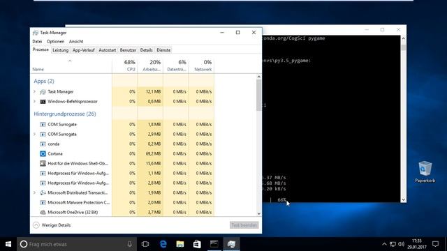Image resolution: width=447 pixels, height=251 pixels.
Task: Switch to the Dienste tab
Action: [163, 50]
